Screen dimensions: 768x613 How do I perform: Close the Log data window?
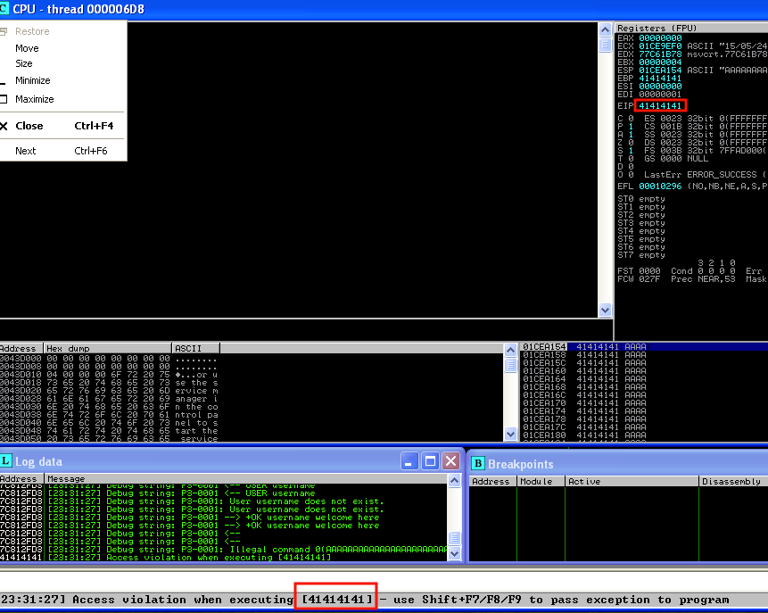[450, 461]
